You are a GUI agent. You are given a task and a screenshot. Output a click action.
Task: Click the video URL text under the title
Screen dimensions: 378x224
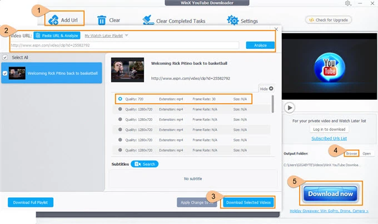pyautogui.click(x=191, y=78)
